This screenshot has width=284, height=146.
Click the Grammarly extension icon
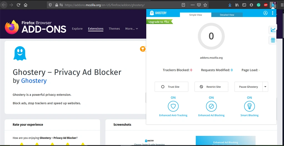pyautogui.click(x=258, y=5)
